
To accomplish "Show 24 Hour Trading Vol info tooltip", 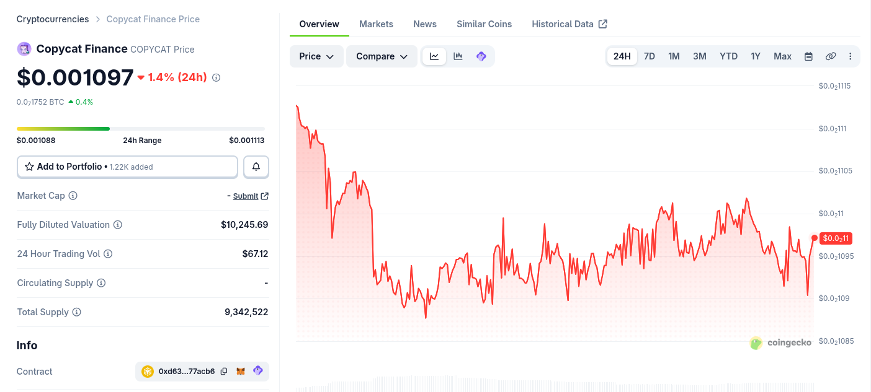I will 108,254.
